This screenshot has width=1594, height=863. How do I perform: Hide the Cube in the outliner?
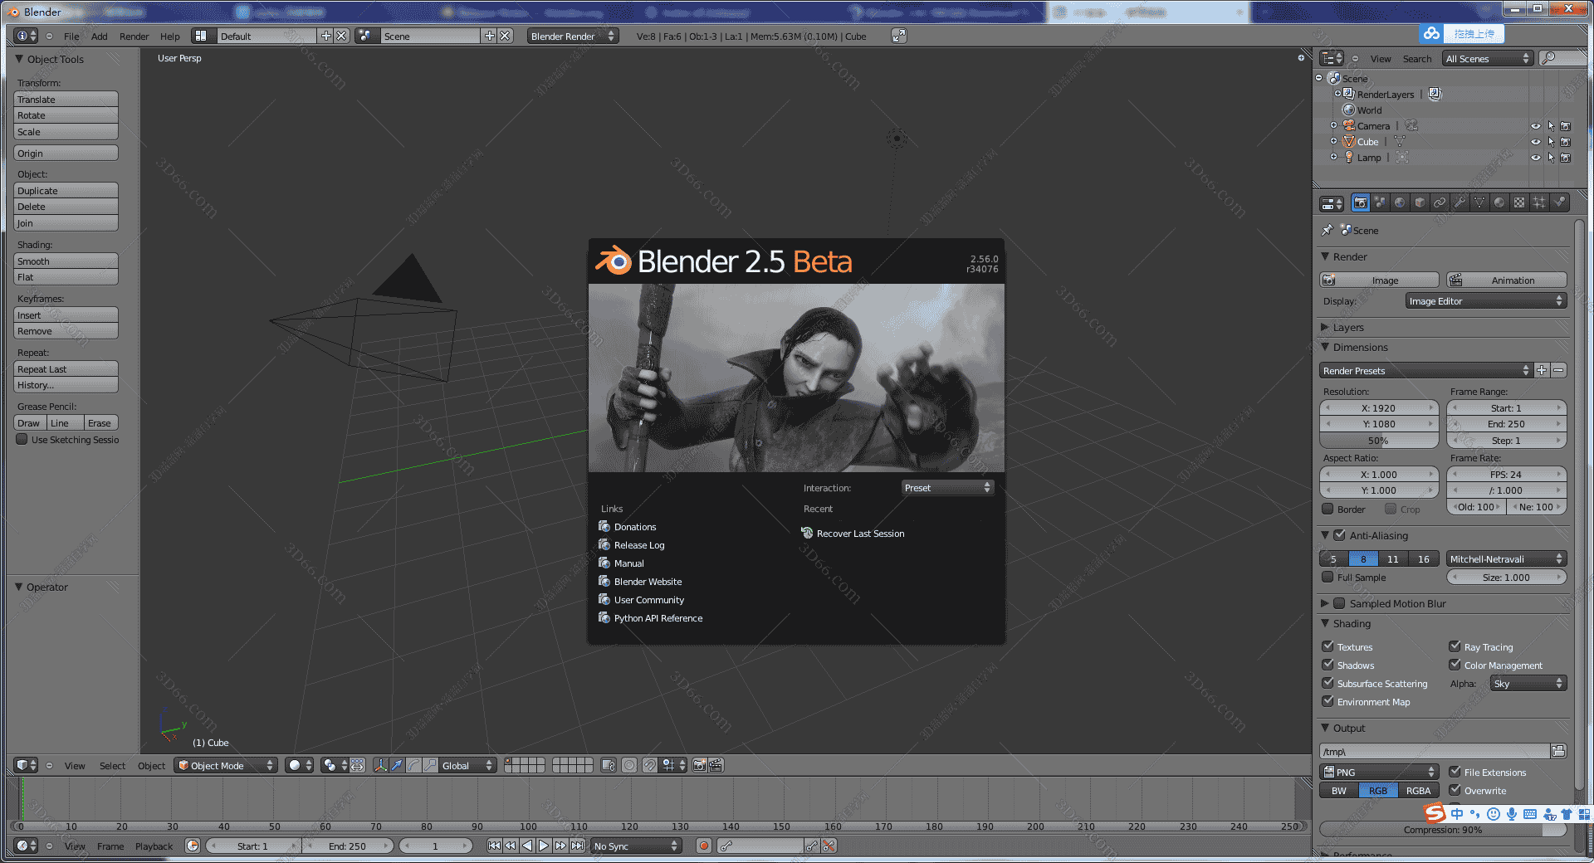click(x=1535, y=142)
